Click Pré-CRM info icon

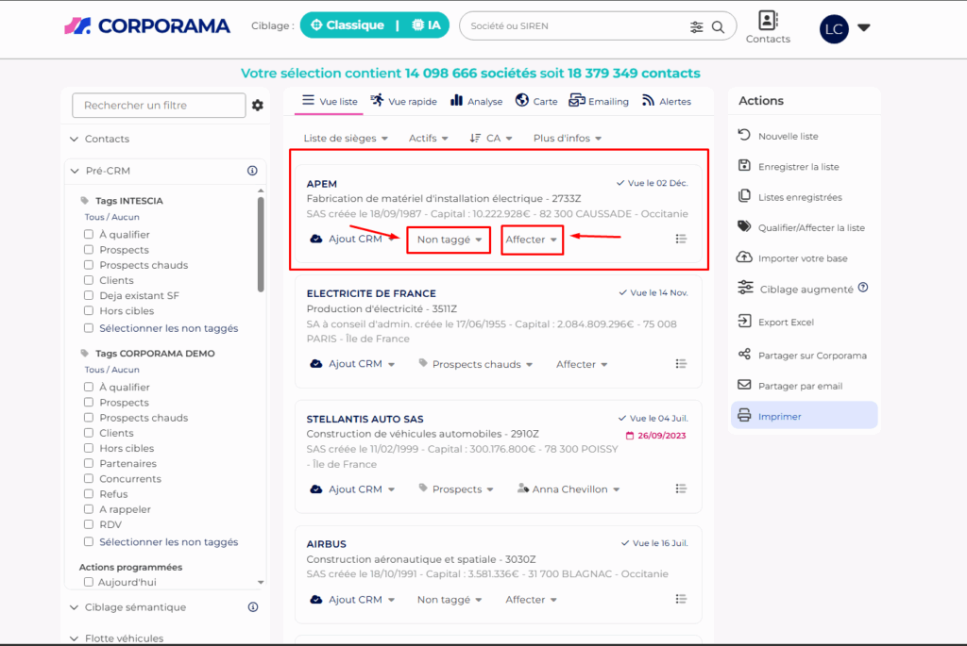(x=252, y=171)
